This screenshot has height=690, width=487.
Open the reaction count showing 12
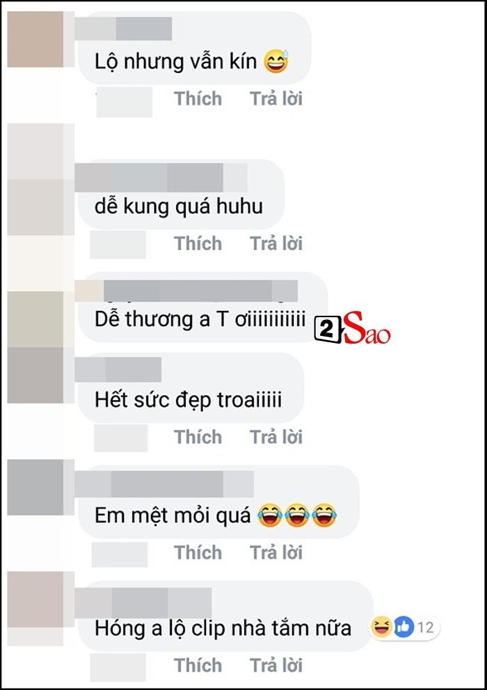[x=425, y=627]
